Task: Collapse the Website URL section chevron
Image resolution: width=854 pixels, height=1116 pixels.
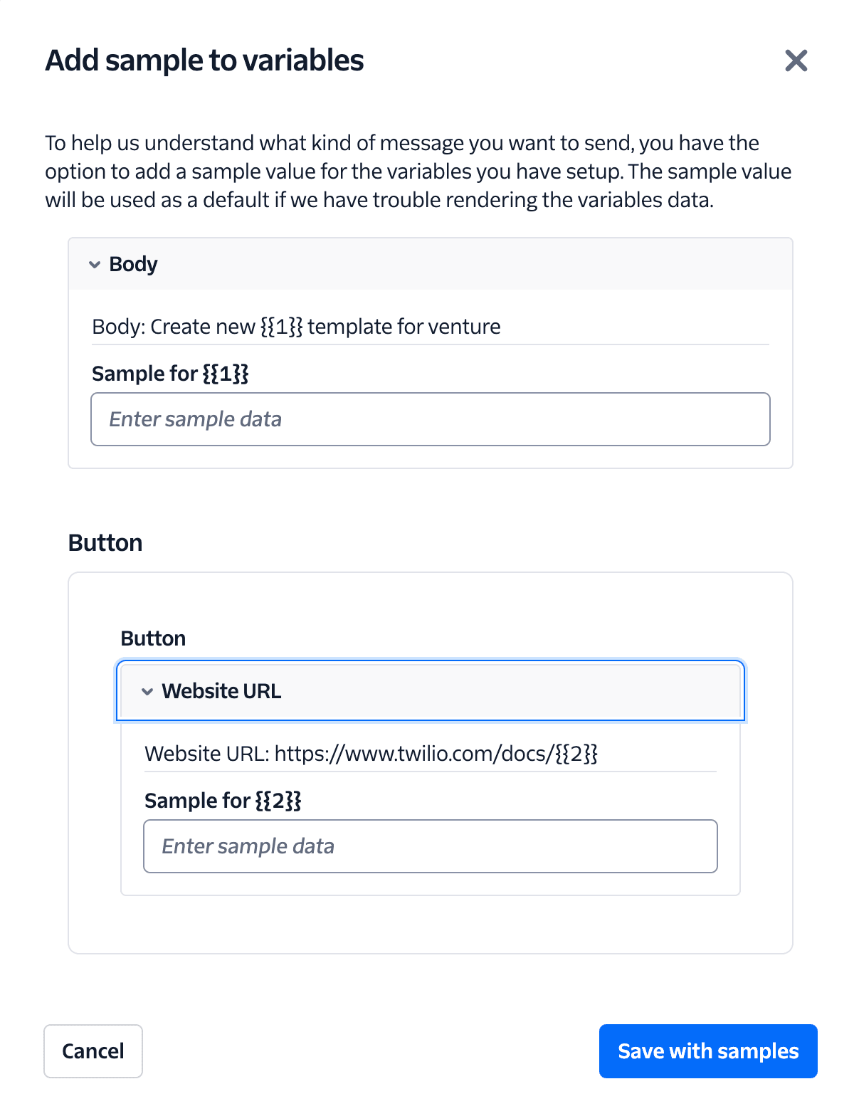Action: pyautogui.click(x=148, y=691)
